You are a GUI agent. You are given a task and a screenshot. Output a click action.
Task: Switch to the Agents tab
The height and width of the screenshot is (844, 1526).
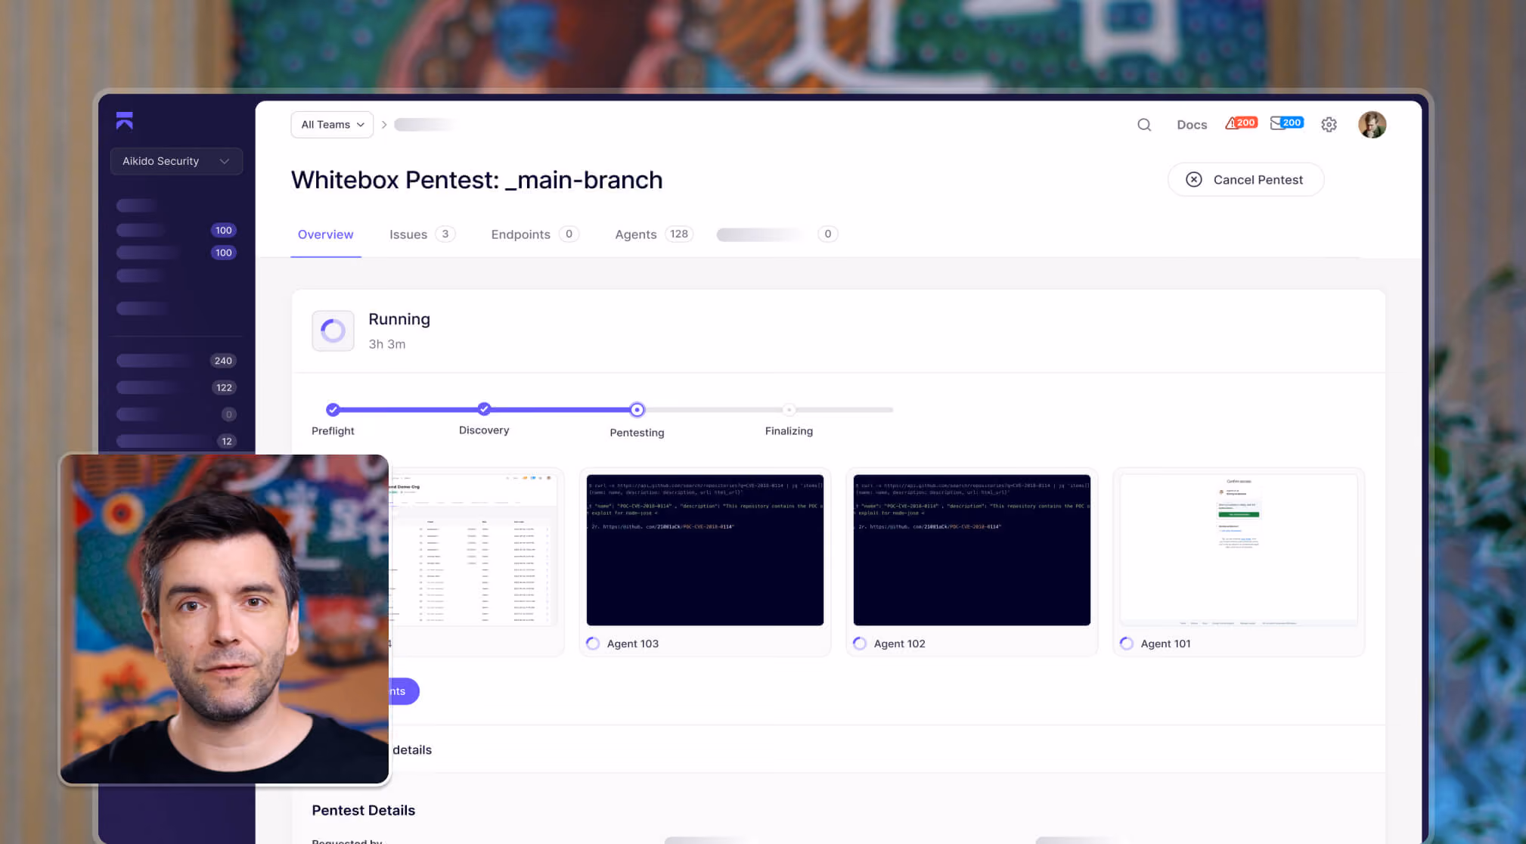click(654, 234)
